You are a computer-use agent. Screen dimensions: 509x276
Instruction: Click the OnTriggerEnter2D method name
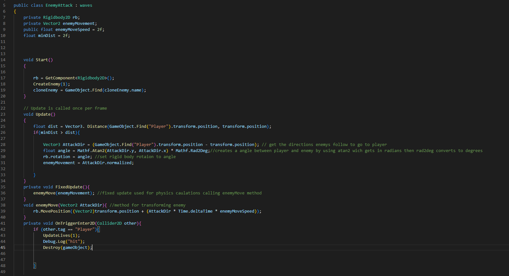click(75, 223)
